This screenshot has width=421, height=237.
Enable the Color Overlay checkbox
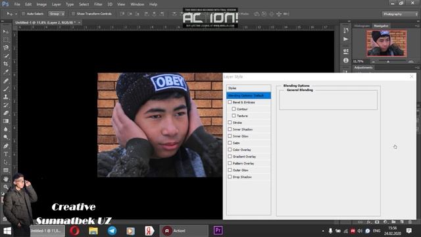tap(230, 149)
